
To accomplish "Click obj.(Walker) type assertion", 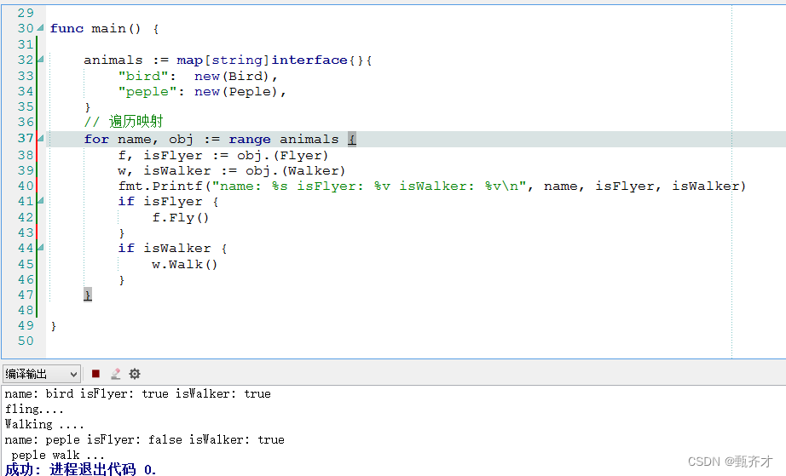I will click(295, 170).
